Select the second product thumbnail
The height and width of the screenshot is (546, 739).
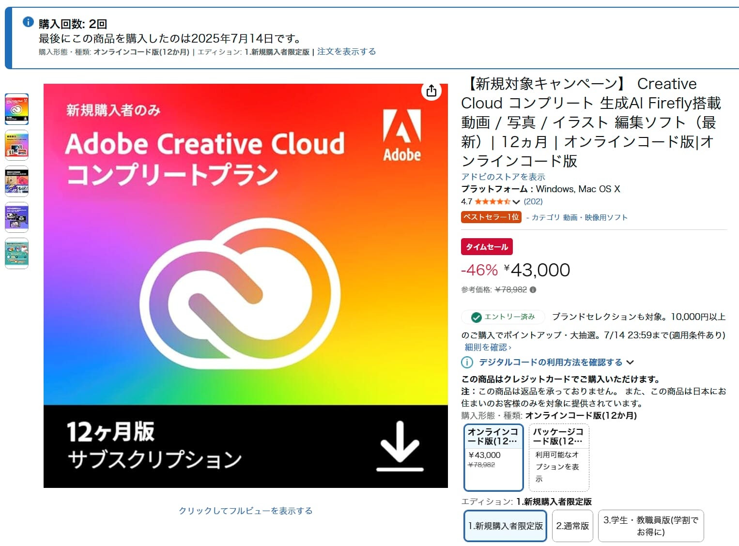click(16, 145)
